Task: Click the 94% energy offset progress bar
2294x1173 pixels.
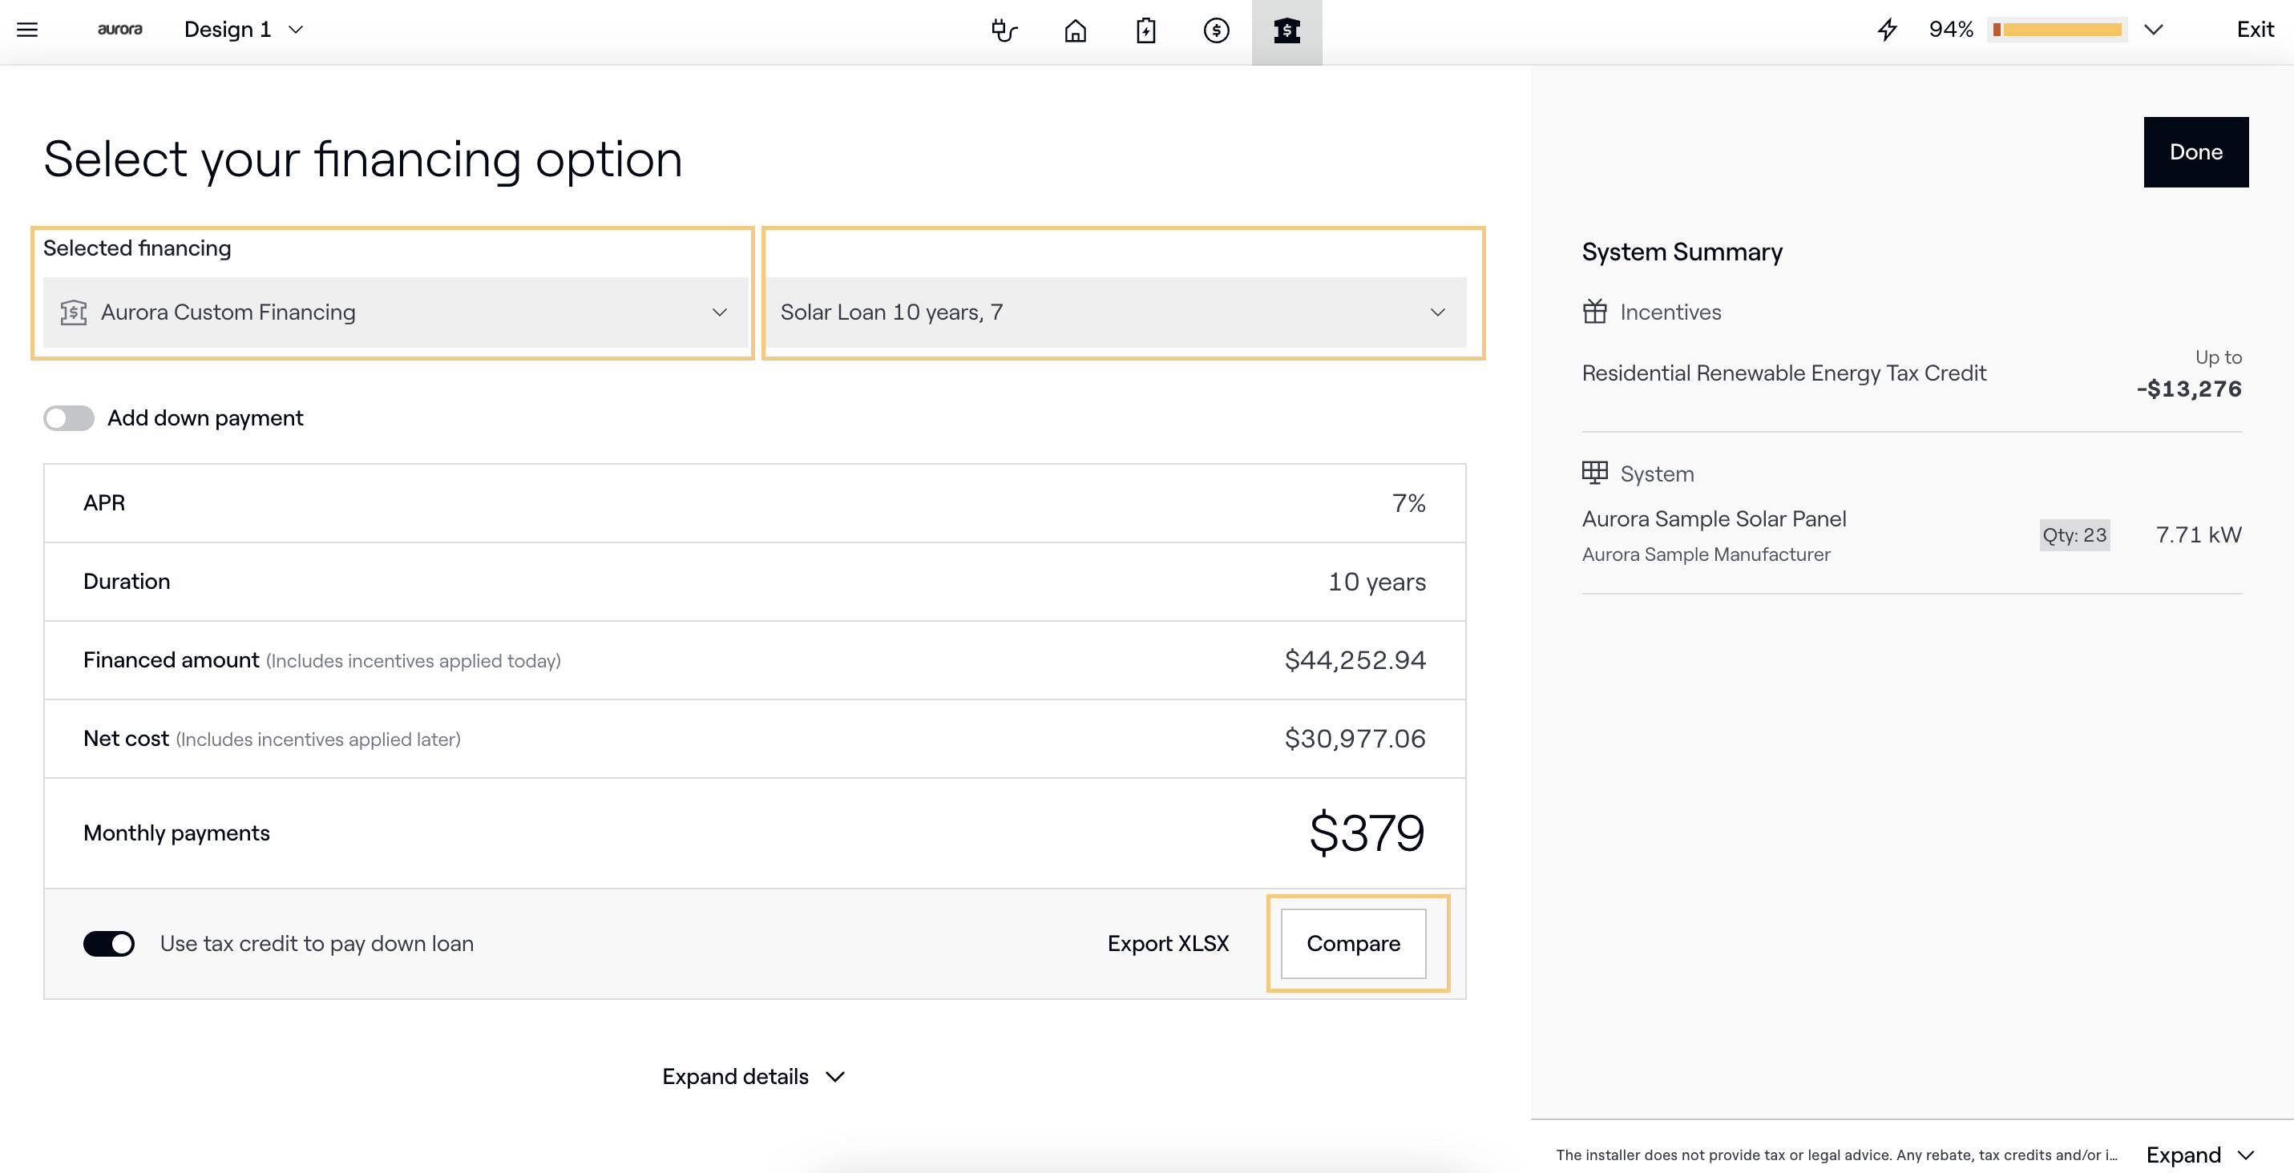Action: [x=2056, y=30]
